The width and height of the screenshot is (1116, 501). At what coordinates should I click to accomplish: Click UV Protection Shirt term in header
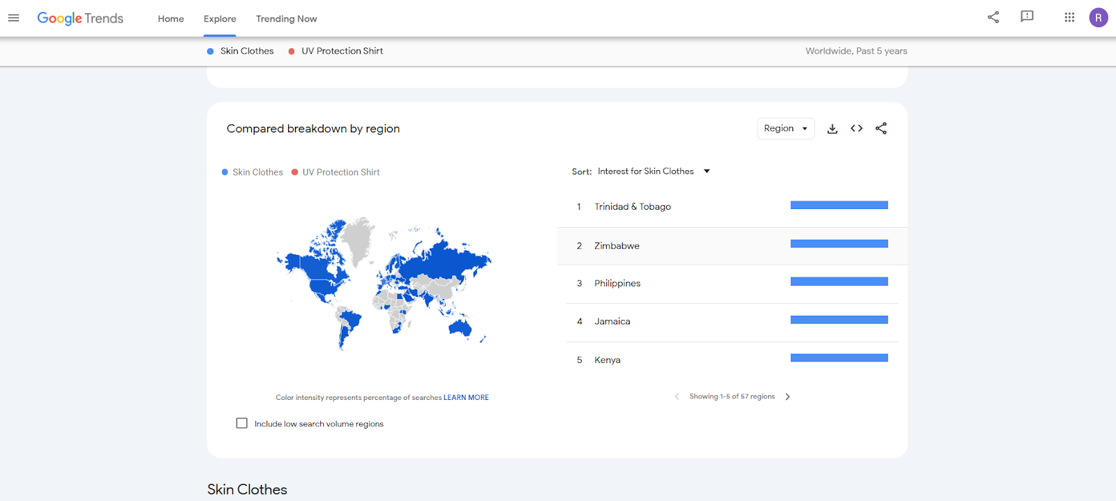pos(342,52)
